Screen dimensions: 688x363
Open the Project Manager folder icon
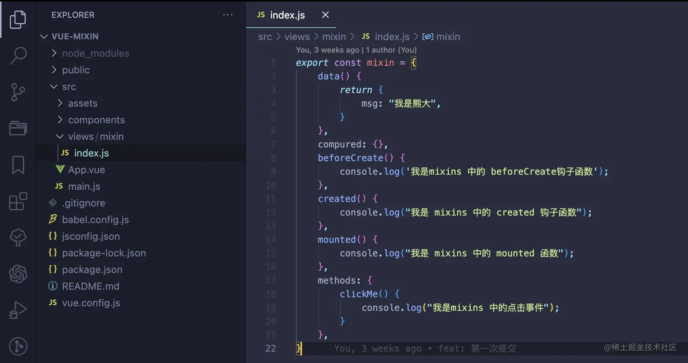(17, 128)
